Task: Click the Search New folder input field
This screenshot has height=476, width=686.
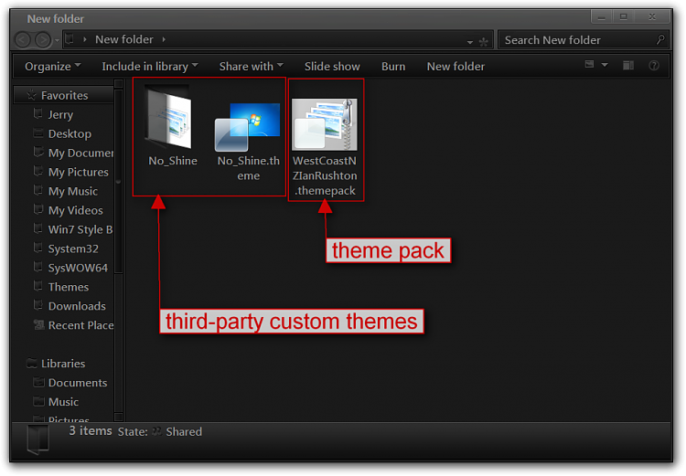Action: pos(584,40)
